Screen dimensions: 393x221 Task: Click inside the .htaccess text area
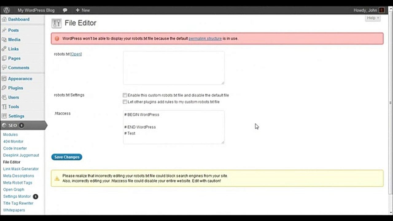click(x=174, y=127)
